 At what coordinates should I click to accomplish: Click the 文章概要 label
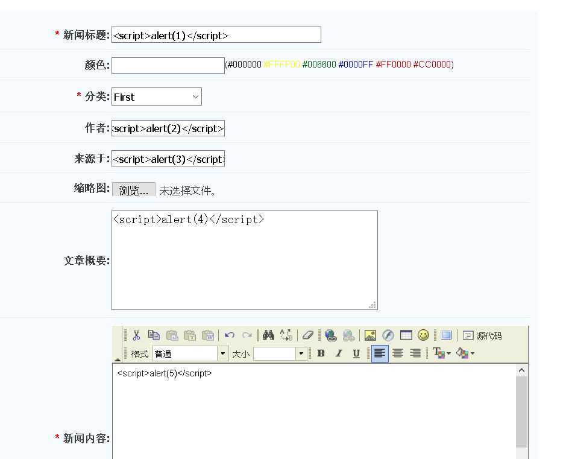[86, 261]
